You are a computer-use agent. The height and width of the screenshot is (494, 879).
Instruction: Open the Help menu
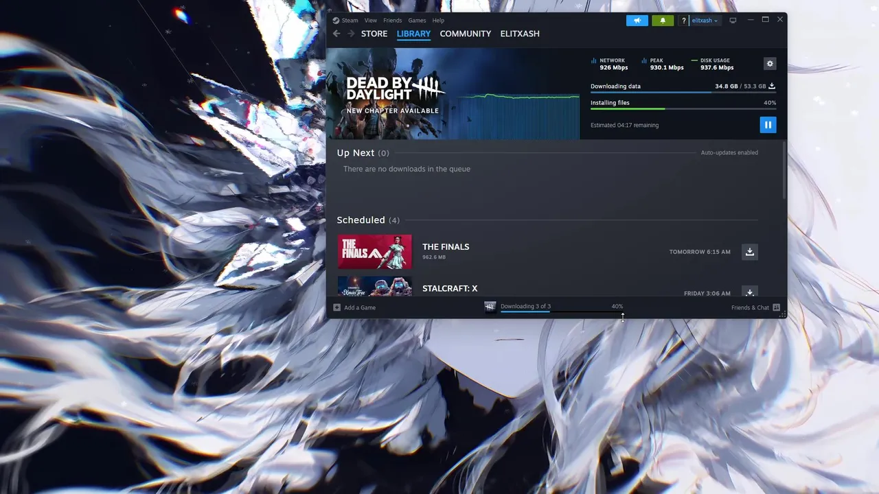pos(438,21)
